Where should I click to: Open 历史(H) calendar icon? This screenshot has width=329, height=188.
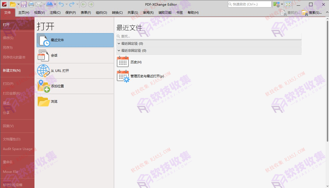click(123, 62)
